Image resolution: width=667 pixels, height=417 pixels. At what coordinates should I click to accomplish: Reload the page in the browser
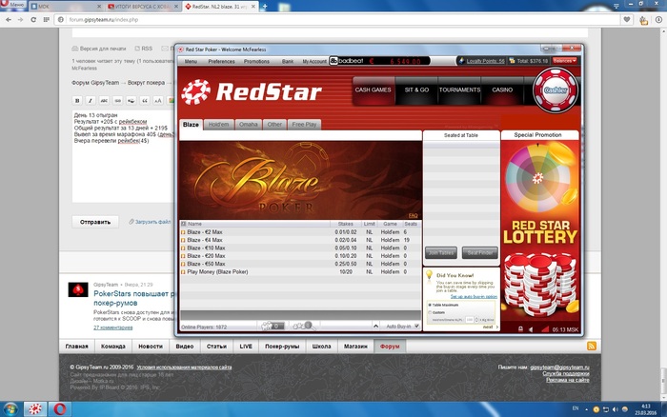(x=33, y=20)
